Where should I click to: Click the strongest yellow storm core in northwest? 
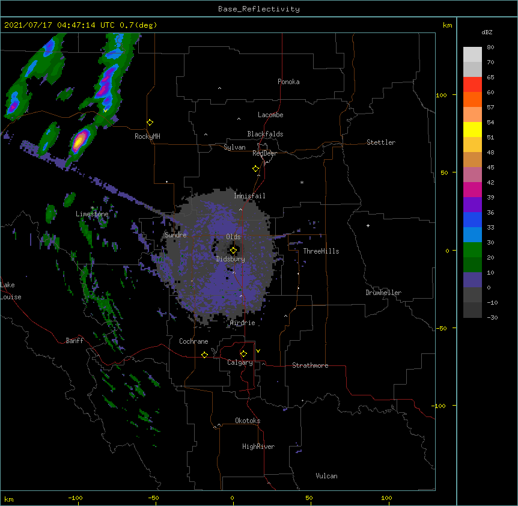pos(78,141)
